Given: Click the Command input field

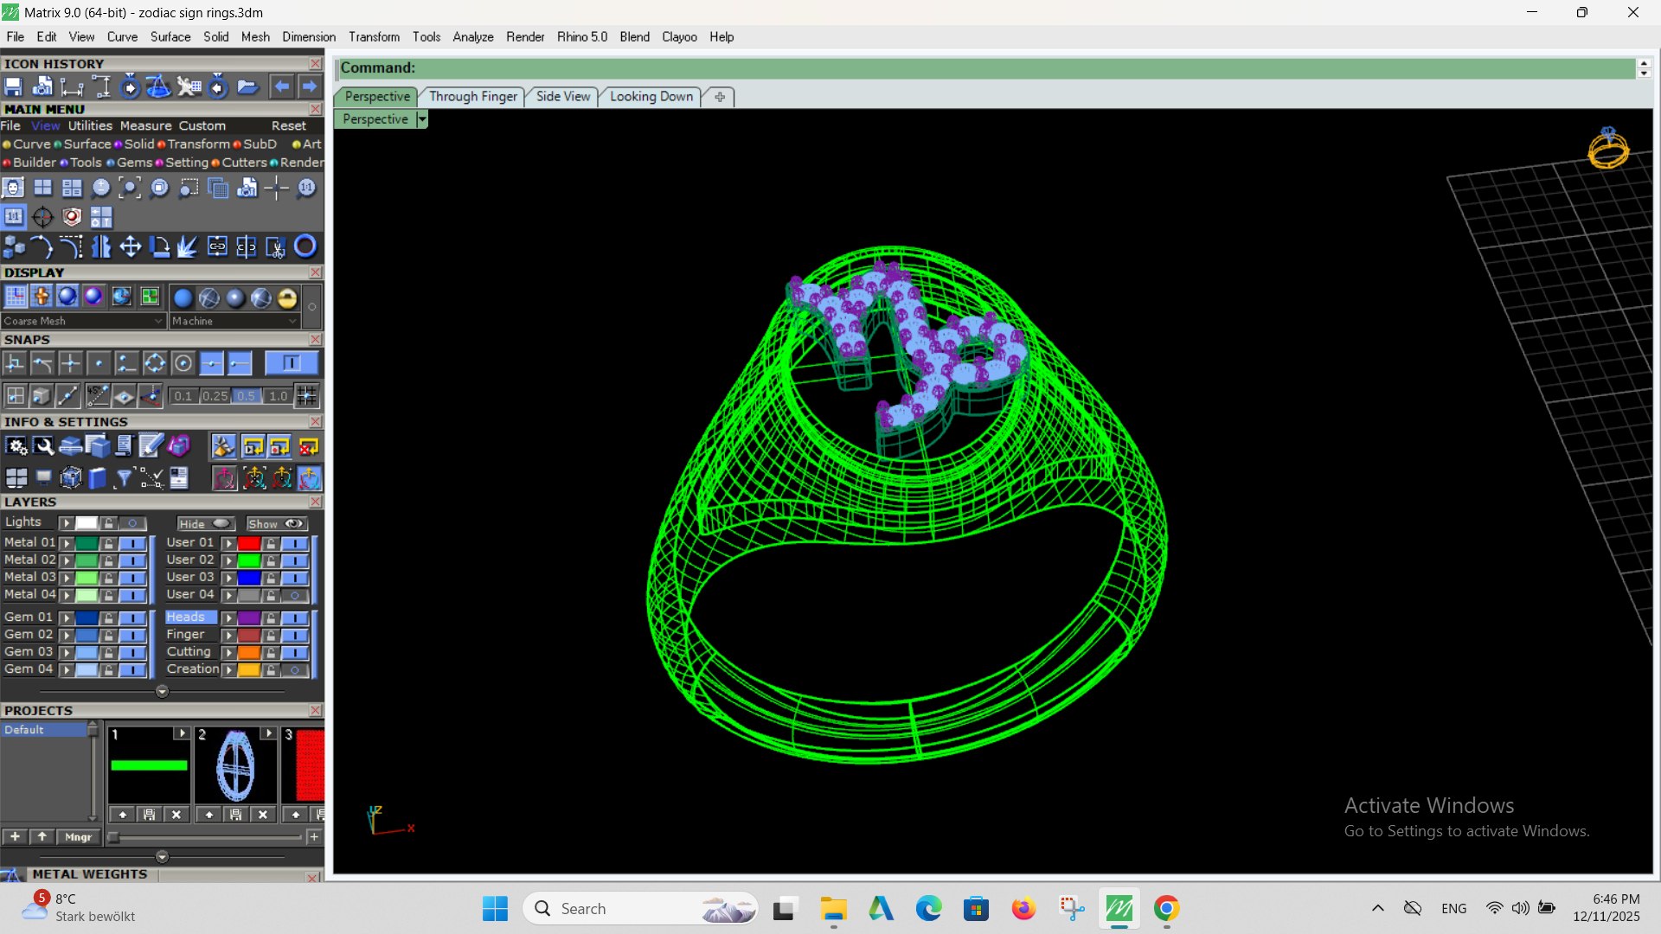Looking at the screenshot, I should (x=986, y=68).
